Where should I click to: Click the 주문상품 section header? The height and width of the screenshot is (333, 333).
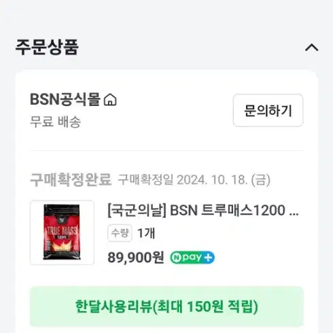pyautogui.click(x=47, y=48)
